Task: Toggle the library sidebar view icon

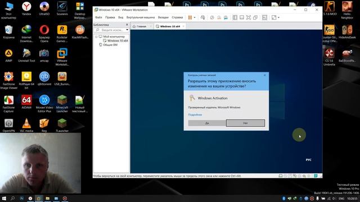Action: tap(235, 17)
